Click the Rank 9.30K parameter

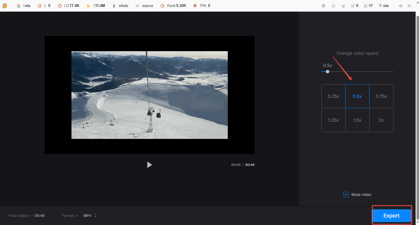173,6
